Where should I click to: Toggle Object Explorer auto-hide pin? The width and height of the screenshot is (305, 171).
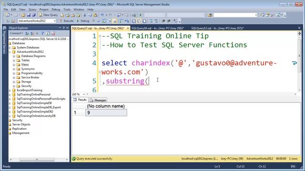(63, 28)
